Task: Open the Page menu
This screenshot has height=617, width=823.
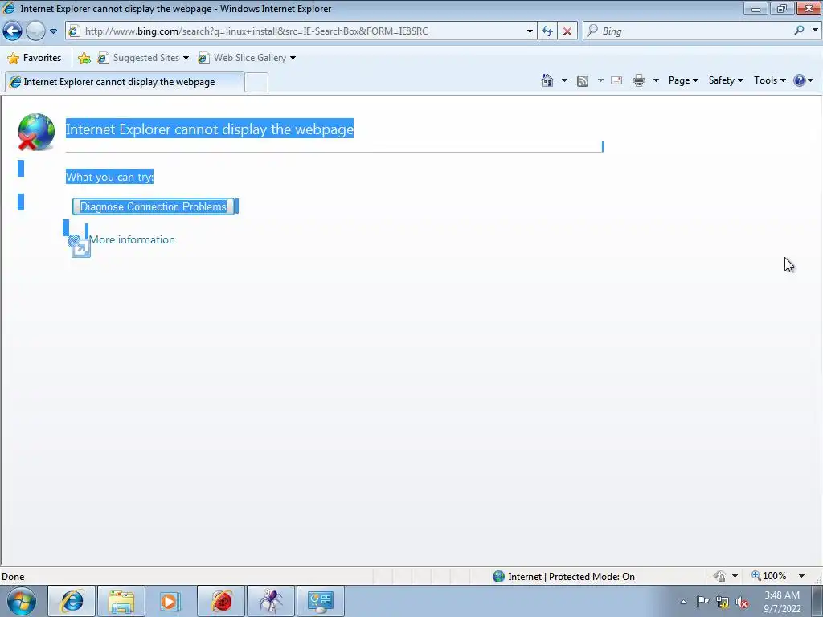Action: pyautogui.click(x=683, y=80)
